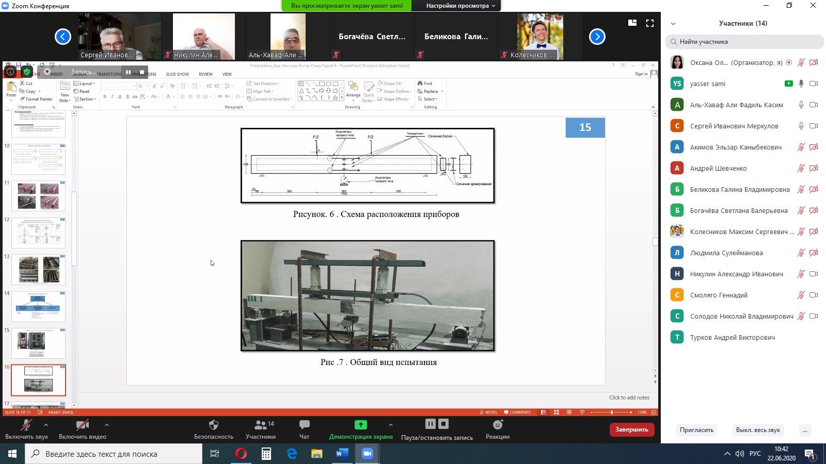
Task: Open Layout dropdown in Slides group
Action: (84, 84)
